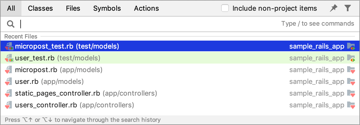The height and width of the screenshot is (125, 360).
Task: Open user_test.rb from recent files
Action: coord(180,58)
